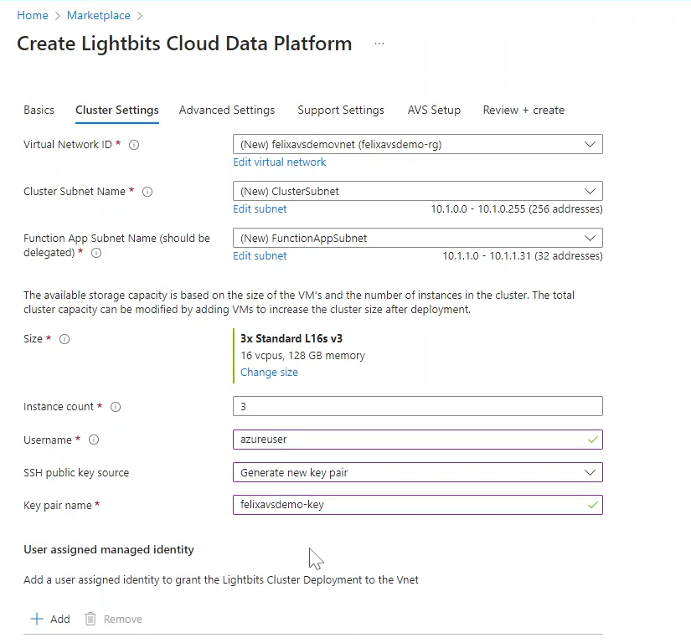The image size is (691, 643).
Task: Expand the Virtual Network ID dropdown
Action: point(418,144)
